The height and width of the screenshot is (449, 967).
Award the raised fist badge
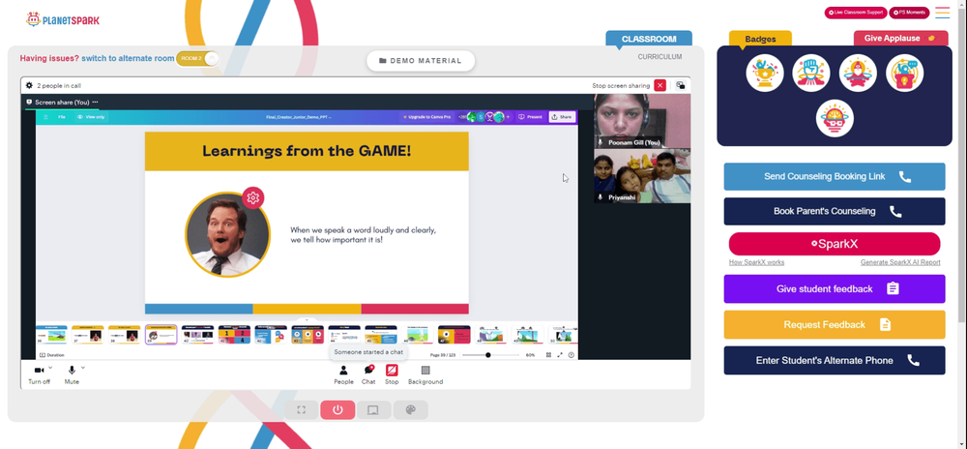(x=811, y=73)
